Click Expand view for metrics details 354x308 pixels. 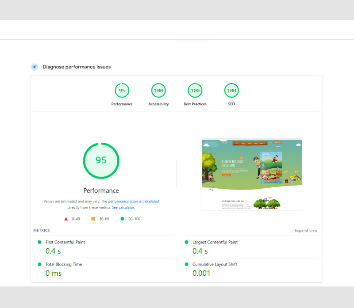pos(306,230)
